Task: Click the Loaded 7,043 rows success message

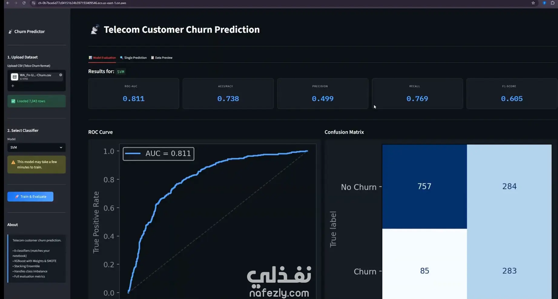Action: [x=36, y=101]
